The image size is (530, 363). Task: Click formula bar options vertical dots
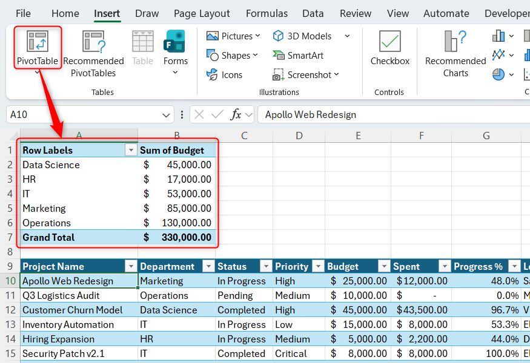[182, 115]
